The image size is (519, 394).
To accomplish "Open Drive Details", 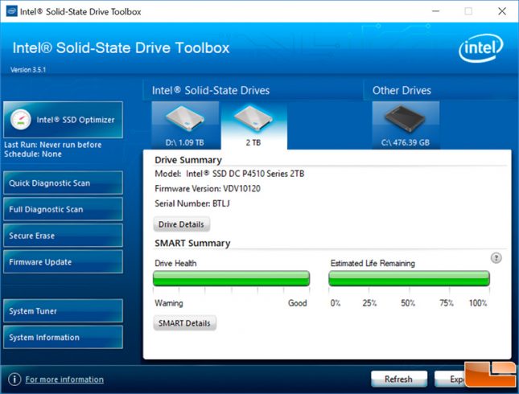I will pos(181,224).
